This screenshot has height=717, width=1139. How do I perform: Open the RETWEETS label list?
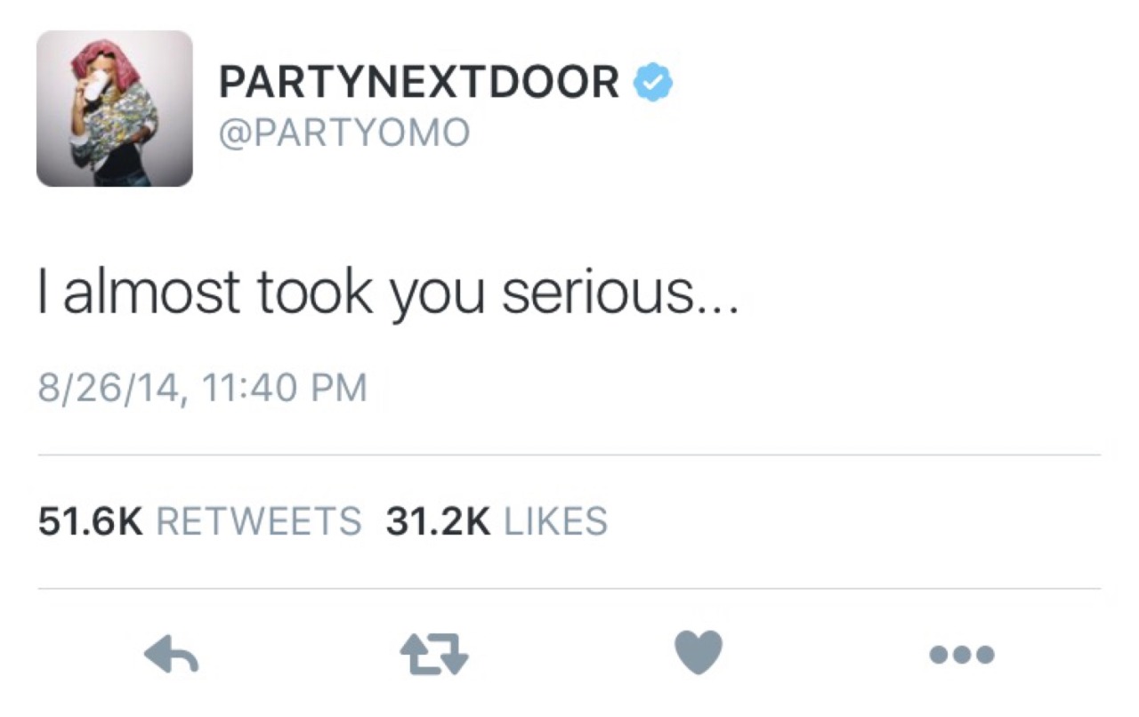click(259, 521)
